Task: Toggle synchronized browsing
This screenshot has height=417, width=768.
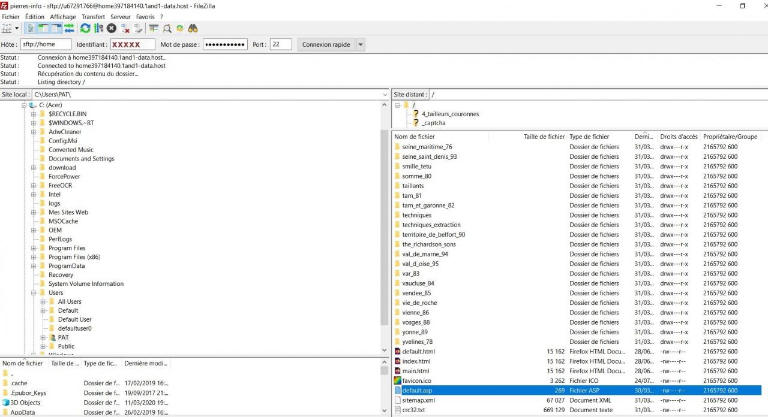Action: pos(179,28)
